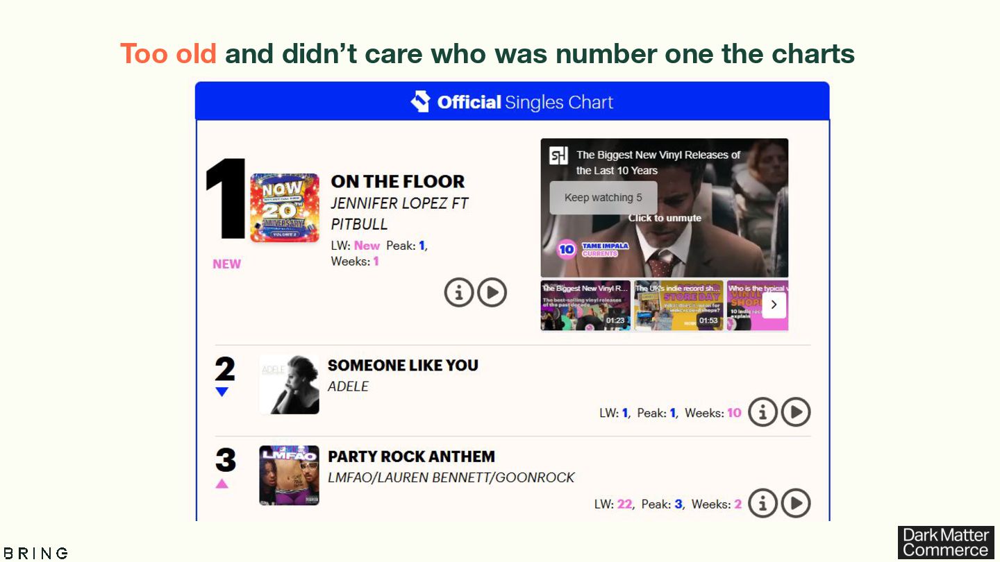Screen dimensions: 1000x562
Task: Open the Someone Like You song title link
Action: [x=403, y=365]
